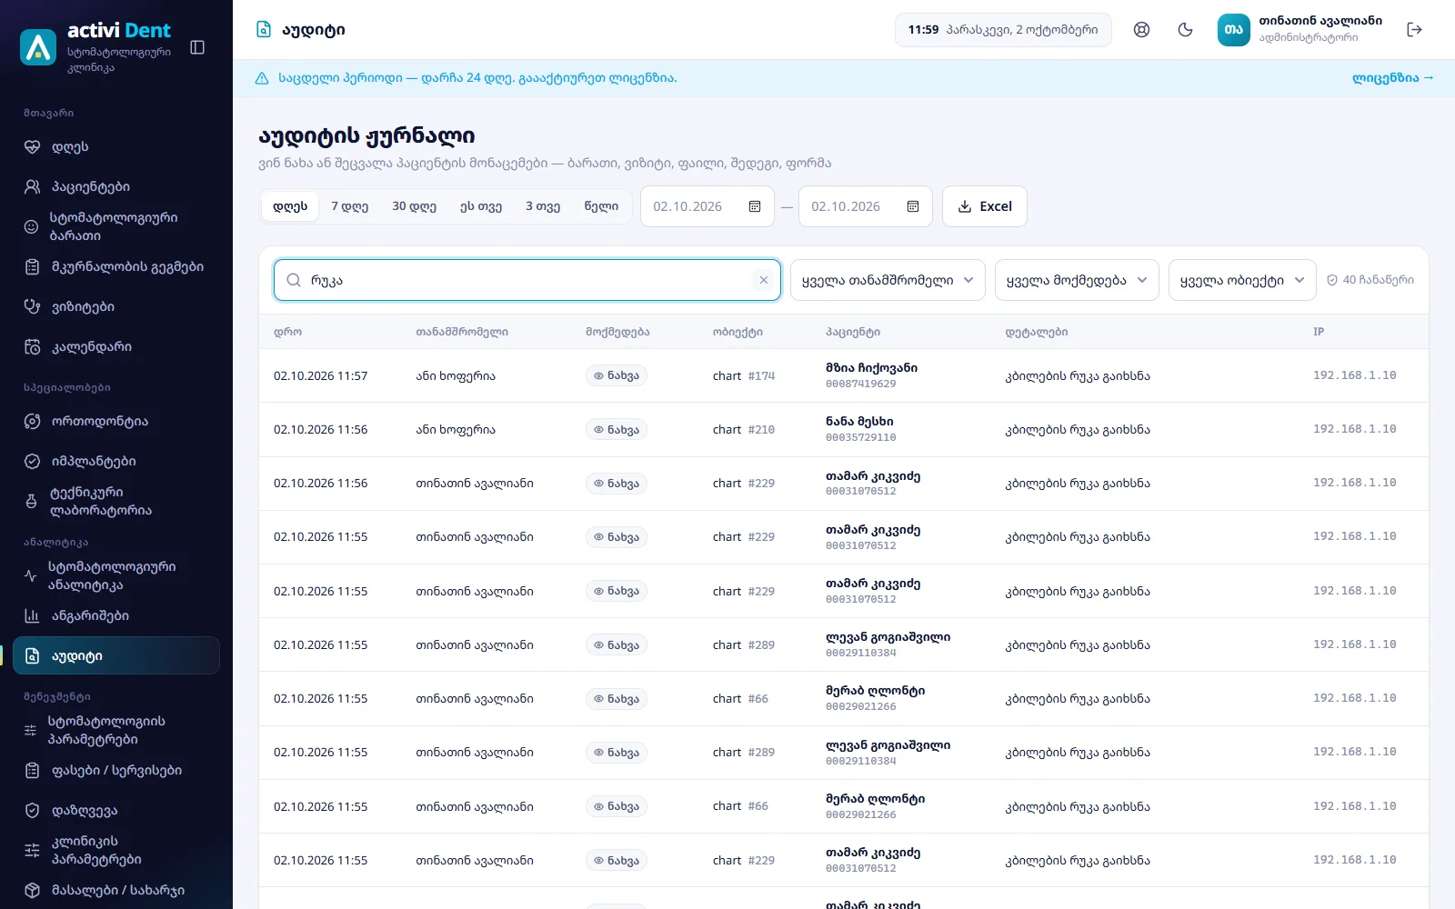The image size is (1455, 909).
Task: Select the წელი period tab
Action: tap(601, 206)
